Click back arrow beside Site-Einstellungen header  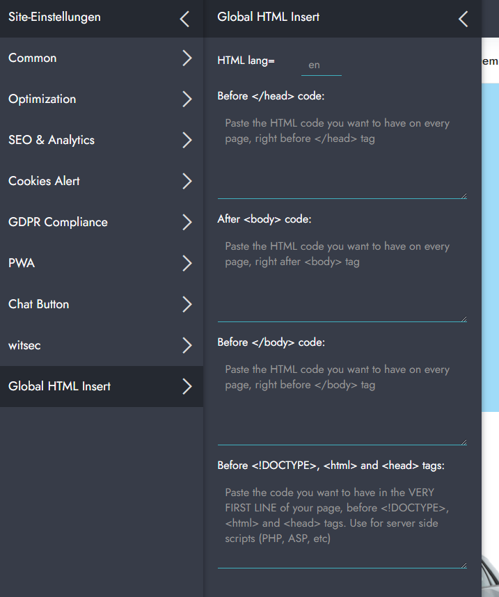coord(184,19)
